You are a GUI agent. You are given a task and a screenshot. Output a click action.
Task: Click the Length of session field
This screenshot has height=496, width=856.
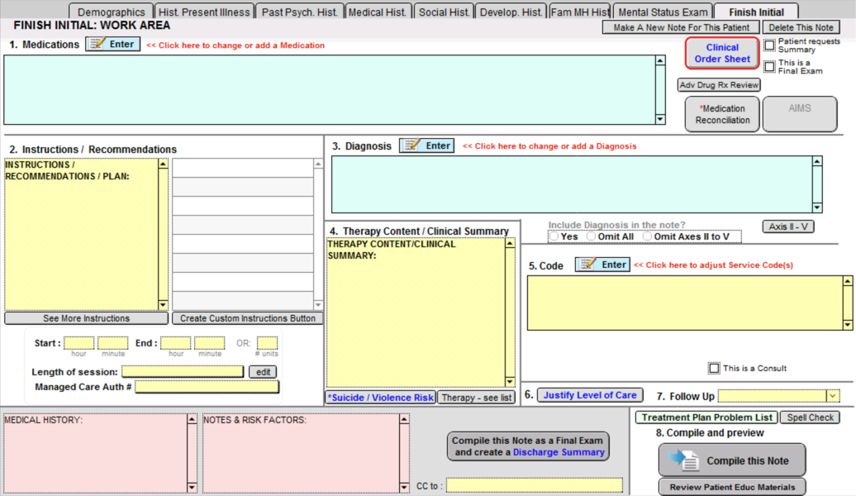coord(183,372)
